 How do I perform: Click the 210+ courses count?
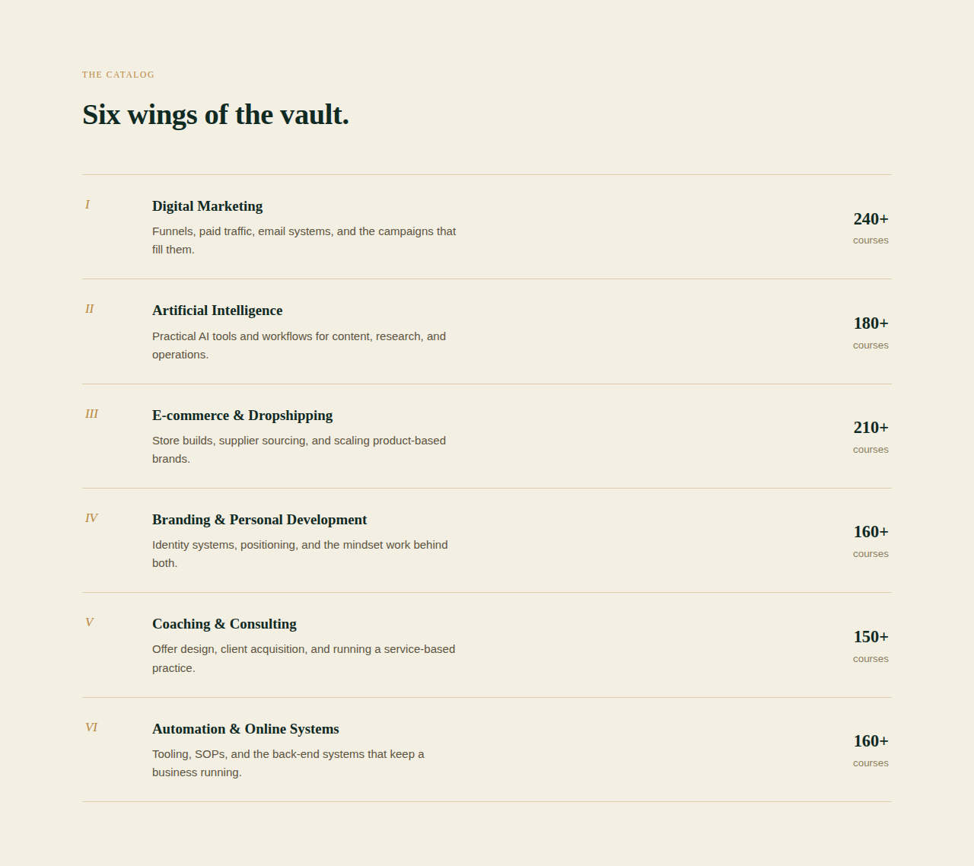pyautogui.click(x=871, y=437)
